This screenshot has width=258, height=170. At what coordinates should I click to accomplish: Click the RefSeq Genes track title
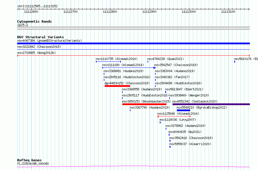click(x=29, y=160)
